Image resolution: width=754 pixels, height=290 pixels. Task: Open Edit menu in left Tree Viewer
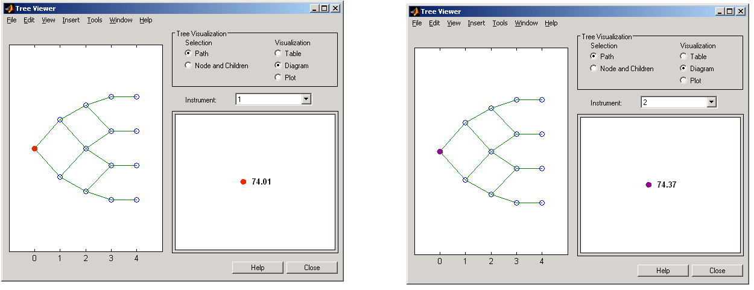coord(29,20)
